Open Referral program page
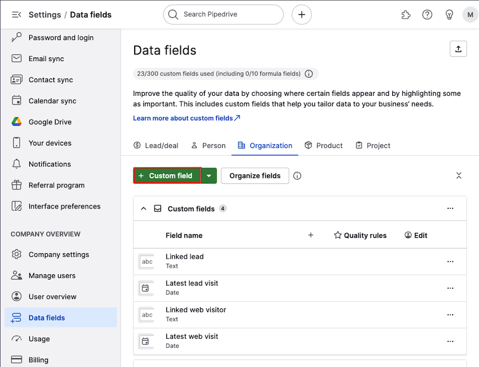The height and width of the screenshot is (367, 479). tap(61, 185)
